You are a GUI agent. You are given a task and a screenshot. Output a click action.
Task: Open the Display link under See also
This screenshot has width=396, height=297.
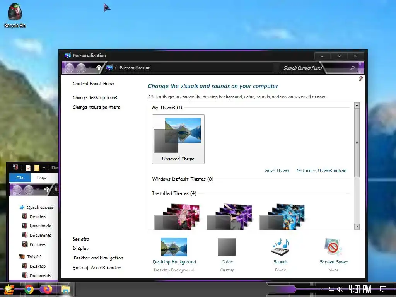tap(80, 248)
